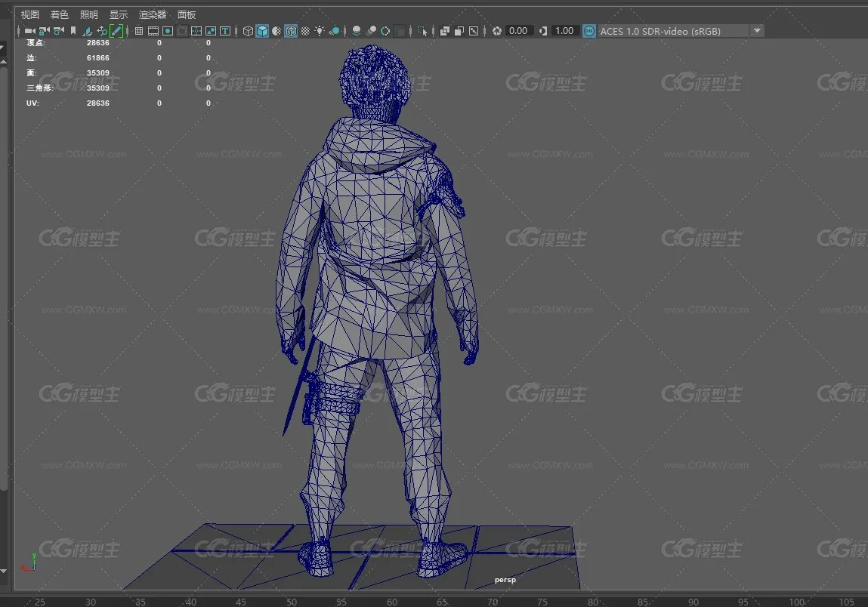Open Camera Attributes from the panel toolbar
The width and height of the screenshot is (868, 607).
point(59,31)
